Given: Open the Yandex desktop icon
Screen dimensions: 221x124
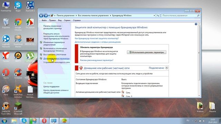Looking at the screenshot, I should [6, 56].
